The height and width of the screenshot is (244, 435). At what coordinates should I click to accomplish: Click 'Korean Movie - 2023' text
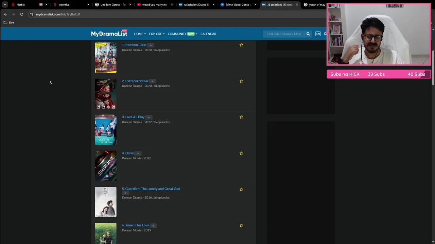pos(137,158)
